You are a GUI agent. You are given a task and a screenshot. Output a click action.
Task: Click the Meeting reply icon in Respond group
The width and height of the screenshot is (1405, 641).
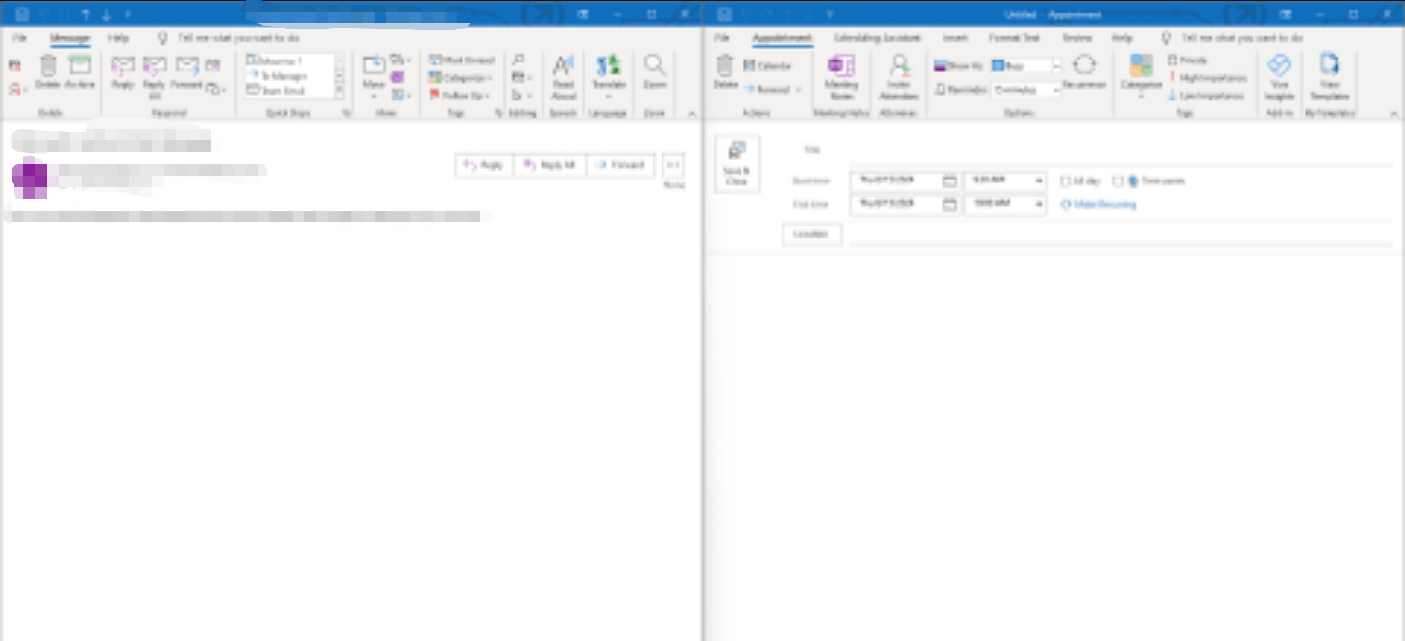point(214,64)
